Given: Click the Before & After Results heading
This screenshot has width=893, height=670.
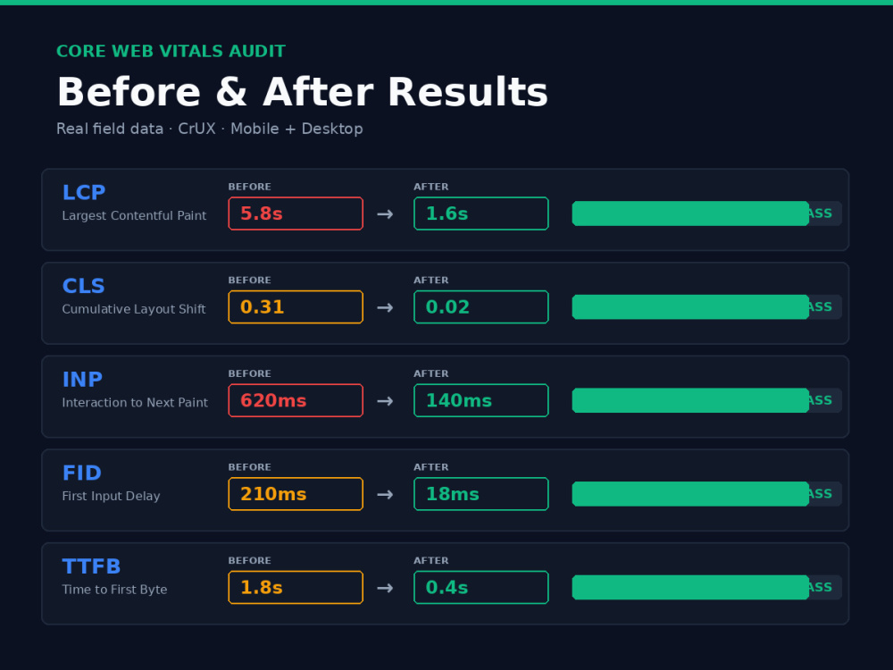Looking at the screenshot, I should [303, 92].
